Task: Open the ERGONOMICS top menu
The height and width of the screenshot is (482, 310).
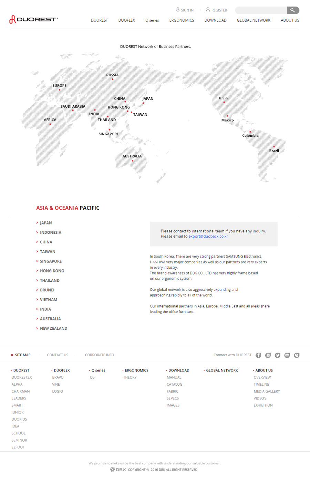Action: [x=182, y=20]
